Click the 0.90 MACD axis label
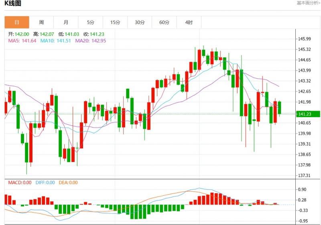 coord(302,189)
